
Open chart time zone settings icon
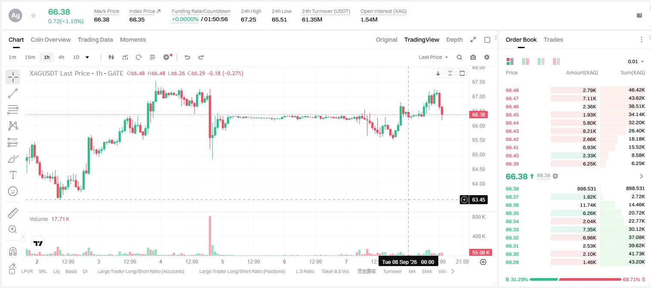(x=483, y=262)
